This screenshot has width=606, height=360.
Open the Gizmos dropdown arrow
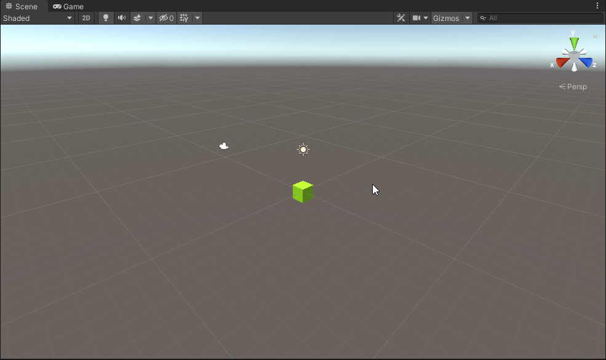click(x=467, y=18)
